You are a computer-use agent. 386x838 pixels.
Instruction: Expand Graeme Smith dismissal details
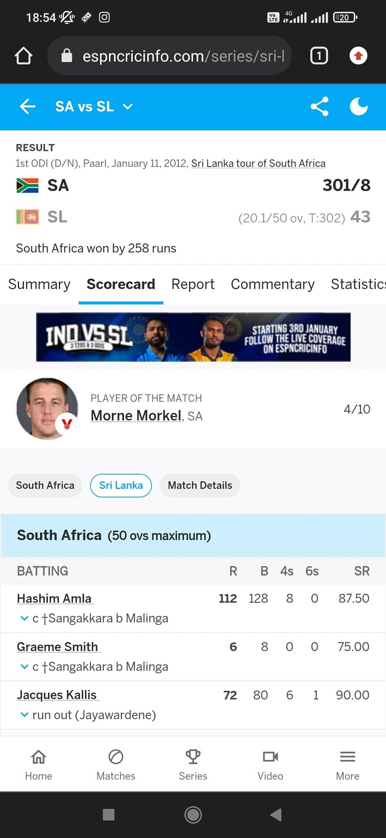25,667
